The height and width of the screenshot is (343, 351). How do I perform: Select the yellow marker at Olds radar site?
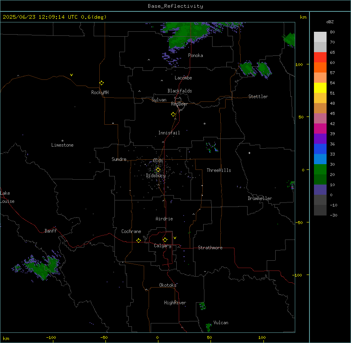[158, 170]
